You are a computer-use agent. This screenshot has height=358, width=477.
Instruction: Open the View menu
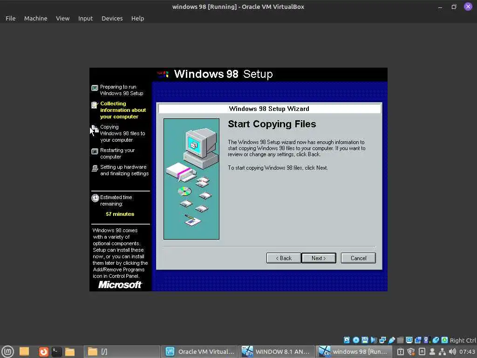click(63, 19)
